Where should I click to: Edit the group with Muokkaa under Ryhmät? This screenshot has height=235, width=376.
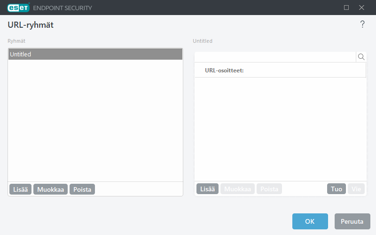[51, 189]
